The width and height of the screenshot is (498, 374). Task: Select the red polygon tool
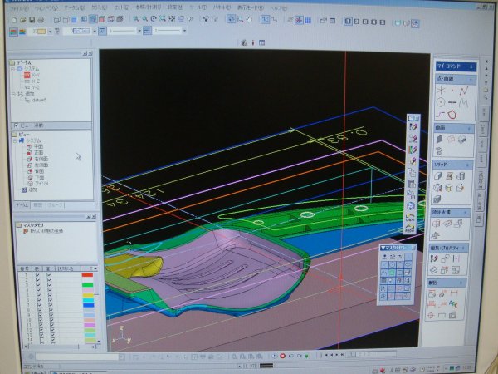pos(452,114)
